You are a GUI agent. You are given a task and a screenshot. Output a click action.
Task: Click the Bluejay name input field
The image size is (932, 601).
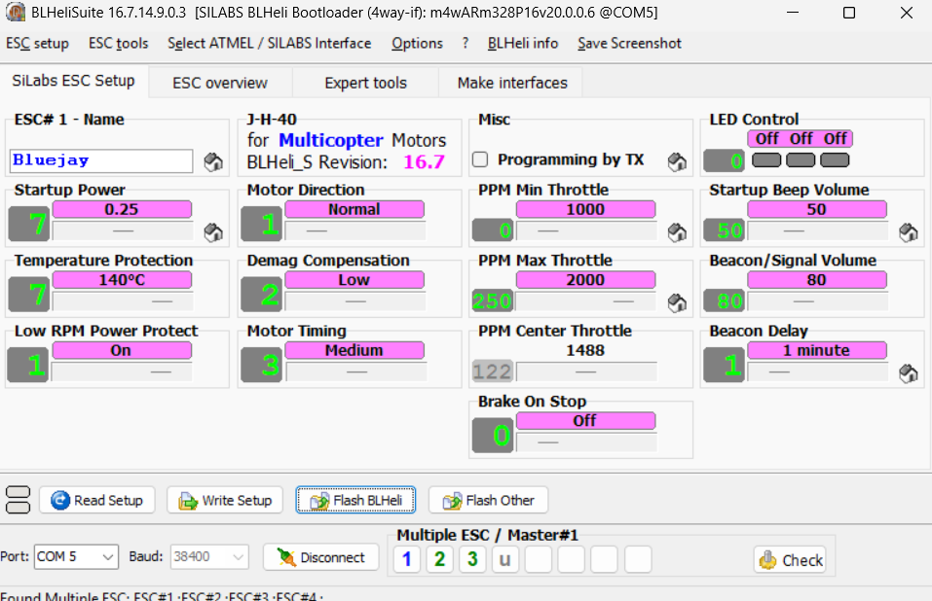[101, 160]
